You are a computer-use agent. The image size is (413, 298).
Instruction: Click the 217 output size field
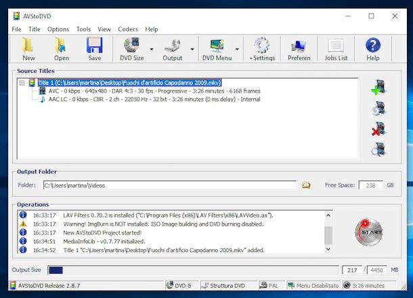352,270
